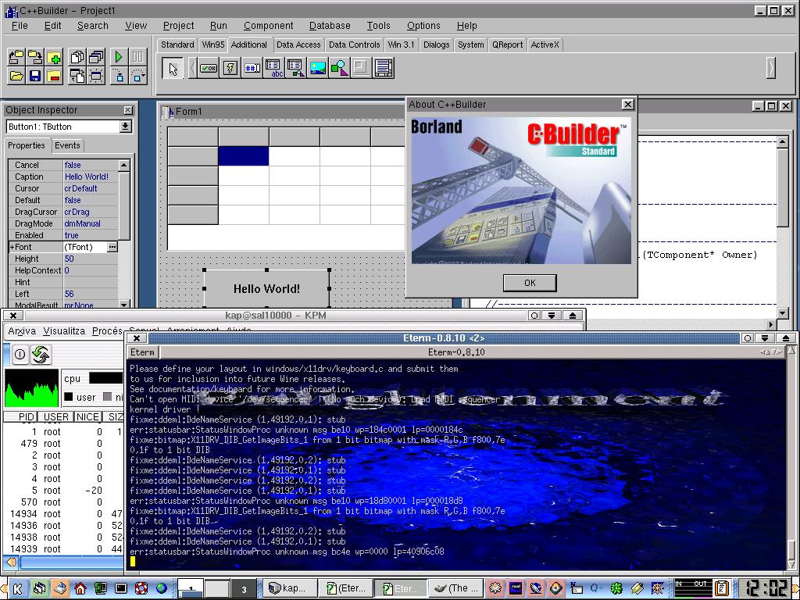Pick the Image component landscape icon
Screen dimensions: 800x600
tap(317, 68)
